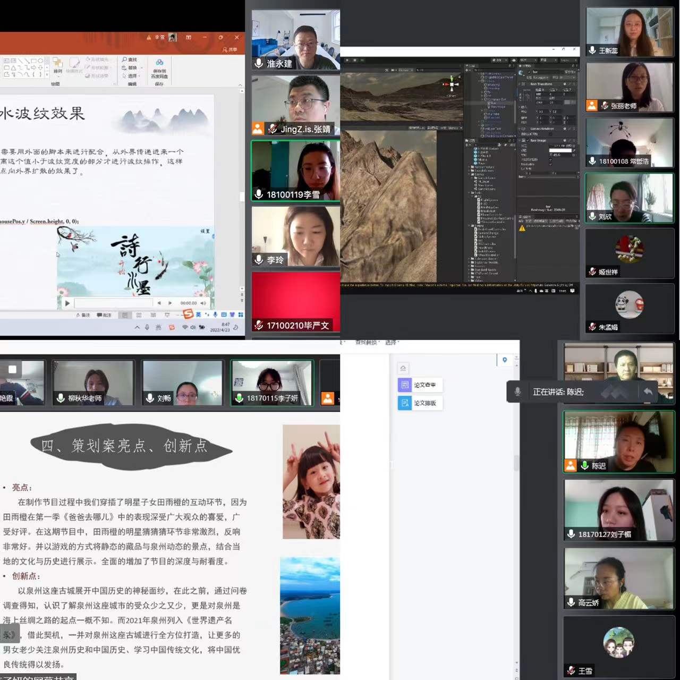
Task: Click the Sogou input method S icon
Action: (x=188, y=314)
